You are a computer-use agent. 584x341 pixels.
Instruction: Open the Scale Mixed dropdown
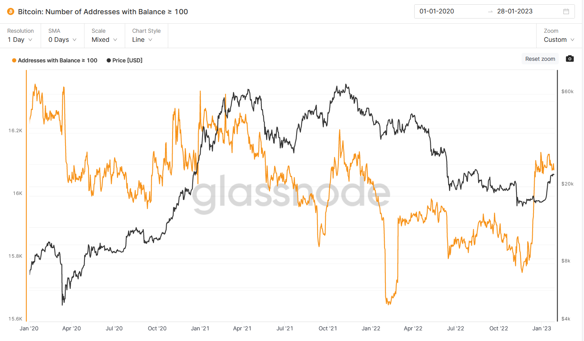click(104, 36)
